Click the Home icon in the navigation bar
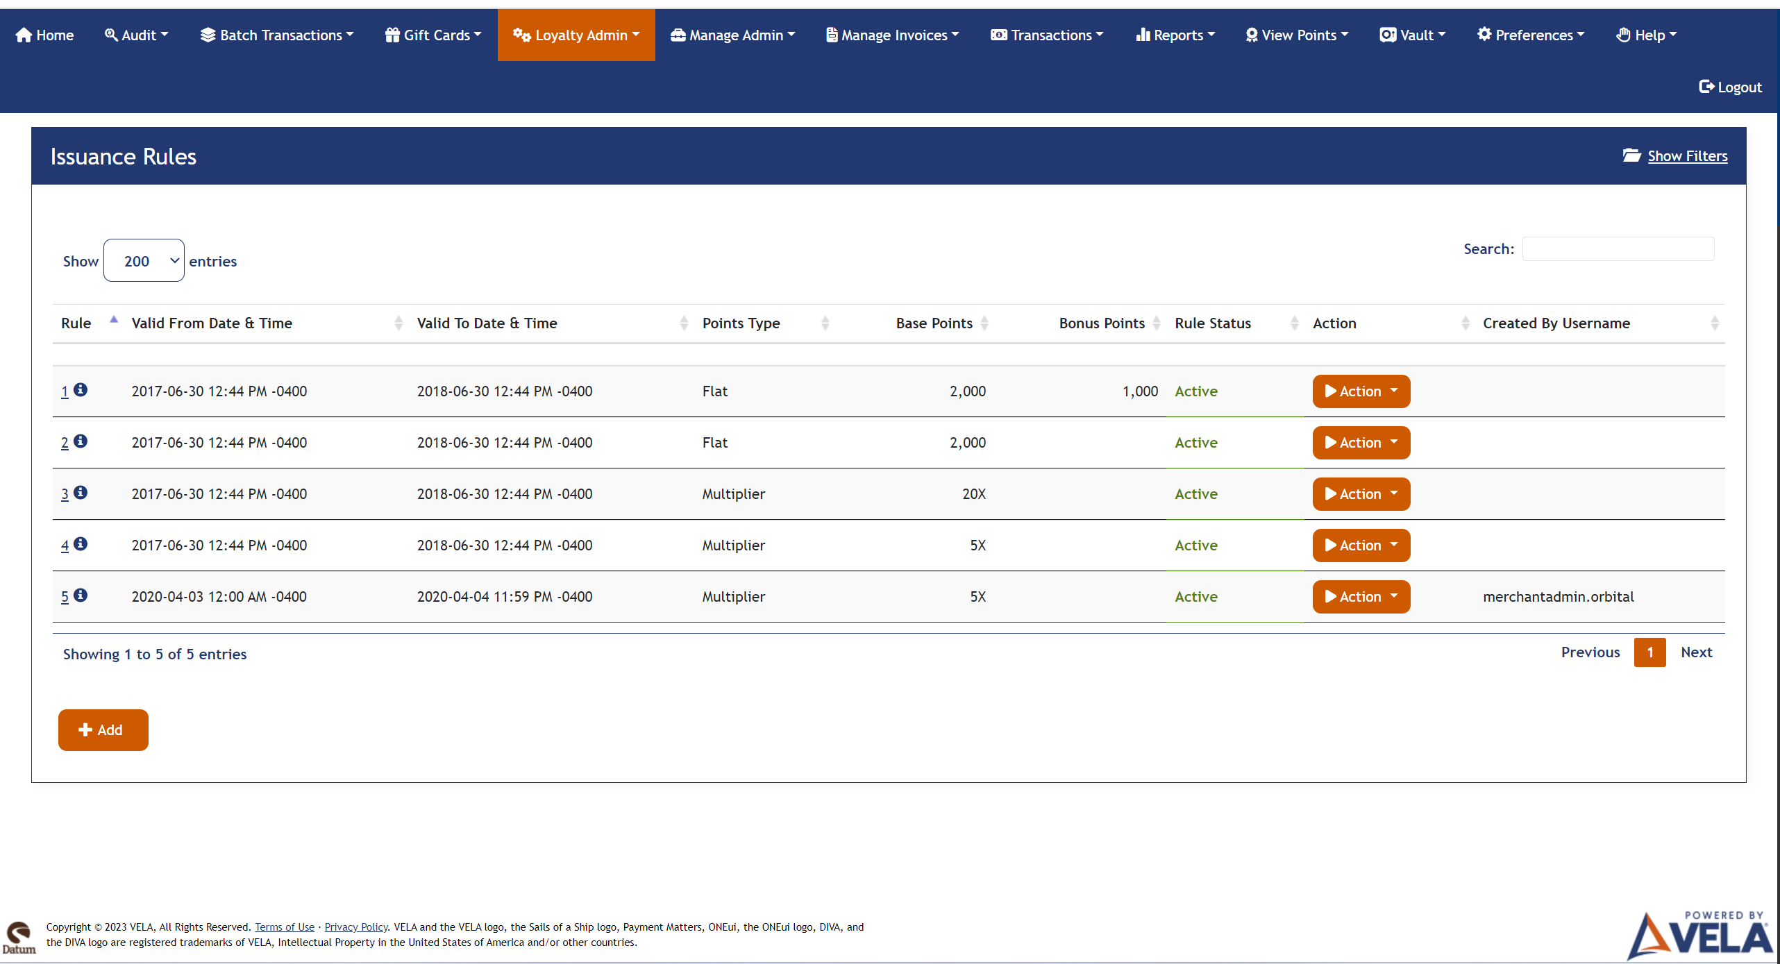The height and width of the screenshot is (964, 1780). coord(23,34)
